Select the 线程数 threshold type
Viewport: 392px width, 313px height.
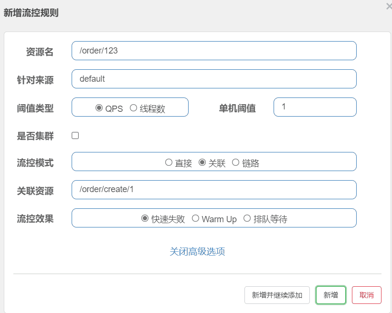[134, 108]
